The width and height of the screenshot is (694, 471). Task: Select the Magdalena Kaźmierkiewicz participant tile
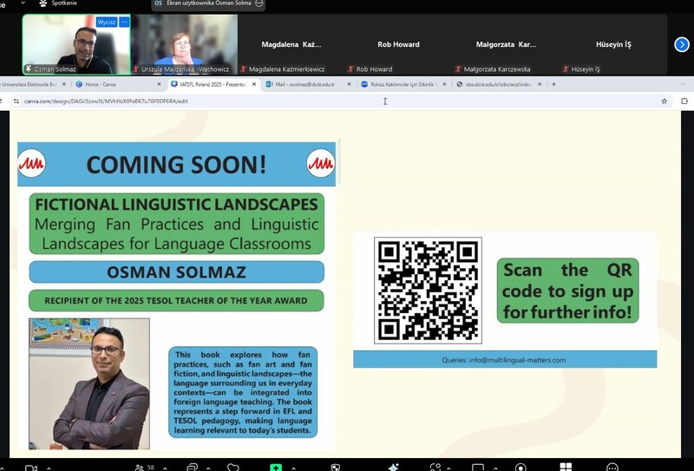pos(291,44)
